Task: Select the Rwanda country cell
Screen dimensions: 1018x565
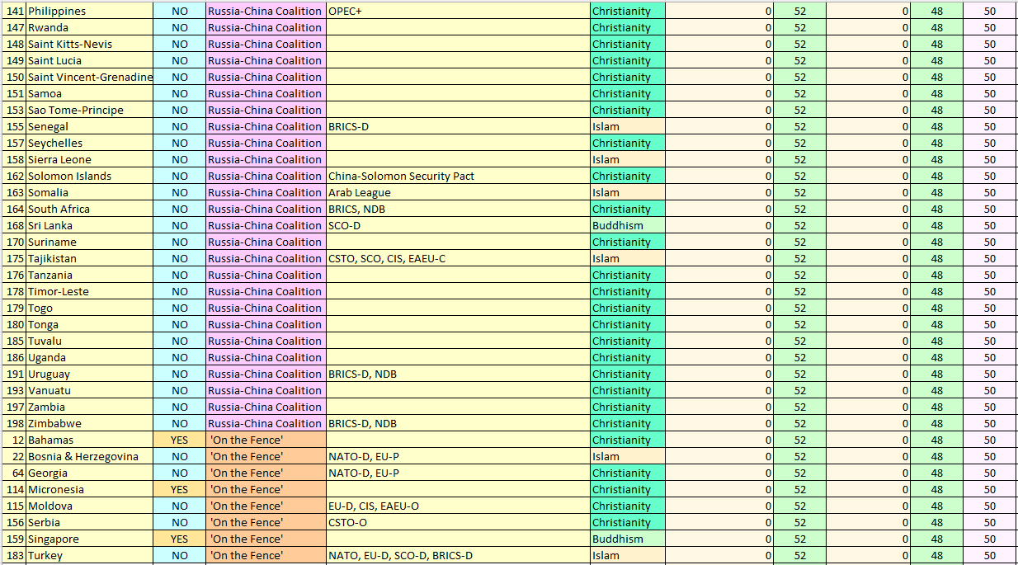Action: click(90, 28)
